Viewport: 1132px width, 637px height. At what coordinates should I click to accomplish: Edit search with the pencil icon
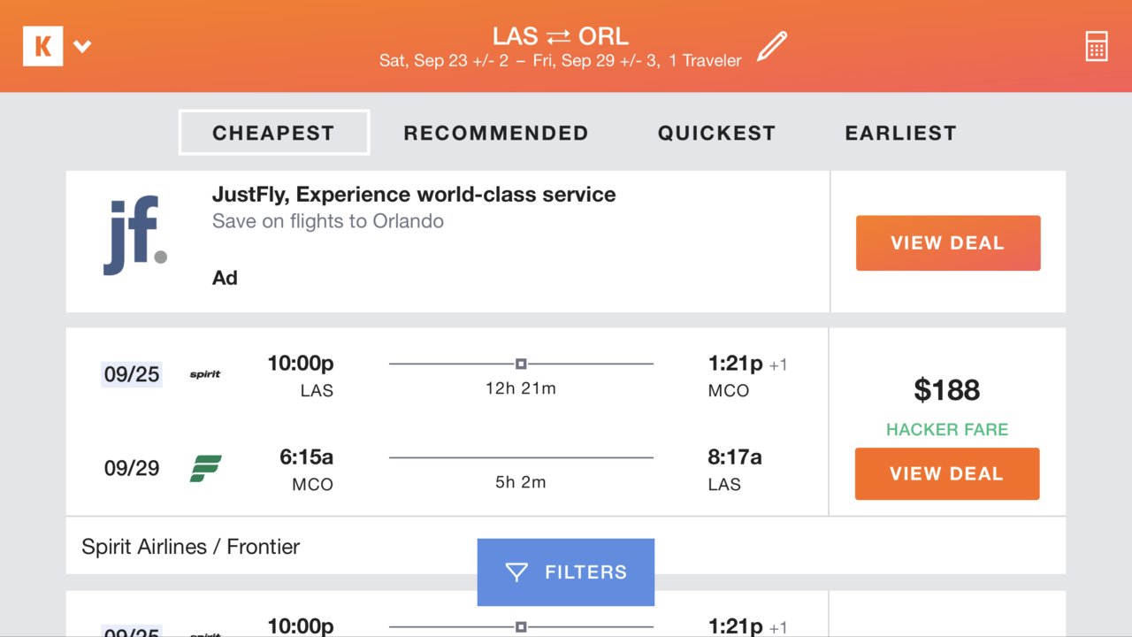[771, 46]
